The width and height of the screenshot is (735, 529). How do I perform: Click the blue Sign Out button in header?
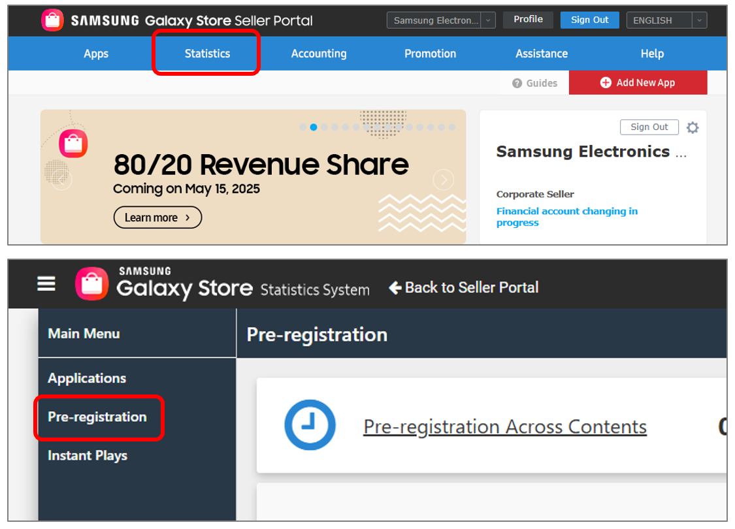click(x=589, y=20)
